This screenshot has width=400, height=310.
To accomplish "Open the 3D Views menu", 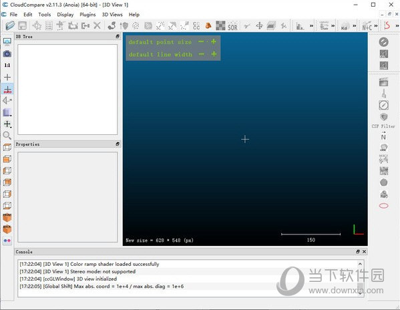I will [112, 15].
